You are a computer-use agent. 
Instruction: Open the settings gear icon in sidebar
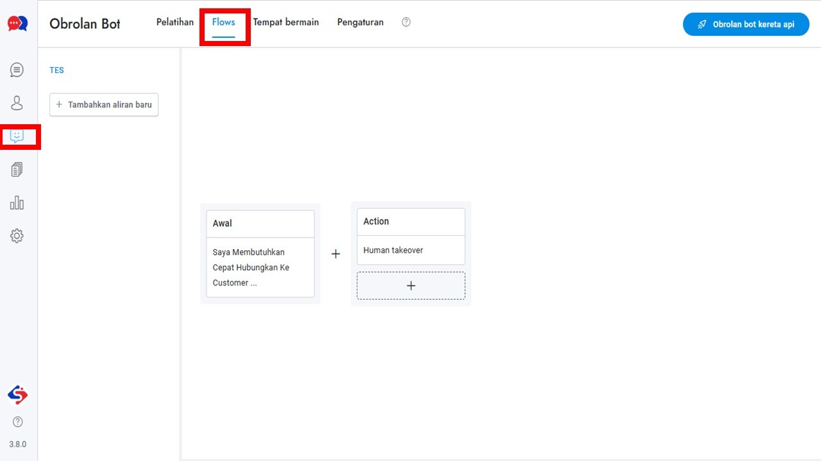click(17, 236)
